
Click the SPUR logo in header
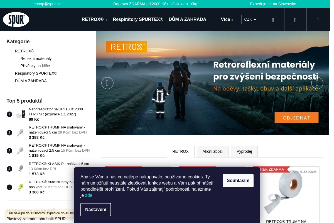(16, 20)
